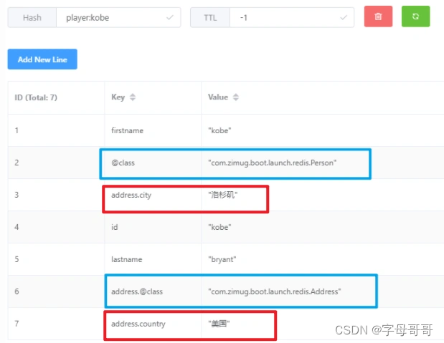Image resolution: width=444 pixels, height=343 pixels.
Task: Sort table by Key column arrows
Action: [133, 97]
